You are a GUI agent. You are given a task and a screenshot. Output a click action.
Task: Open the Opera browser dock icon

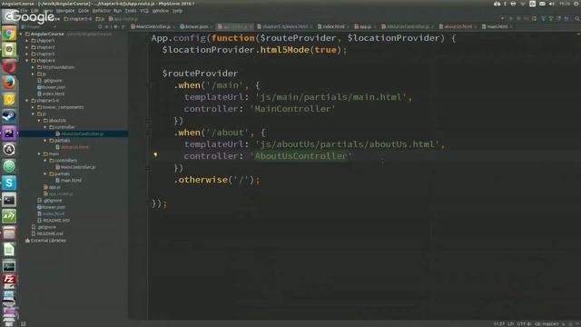[x=9, y=66]
